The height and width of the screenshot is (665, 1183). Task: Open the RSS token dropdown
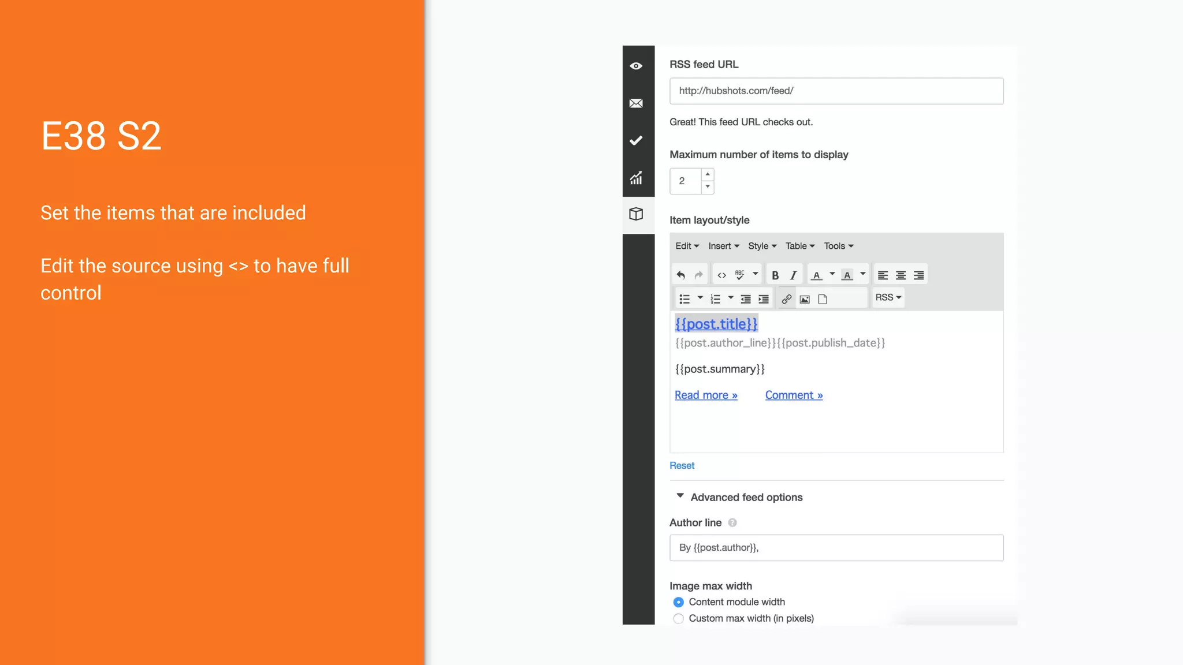[888, 297]
